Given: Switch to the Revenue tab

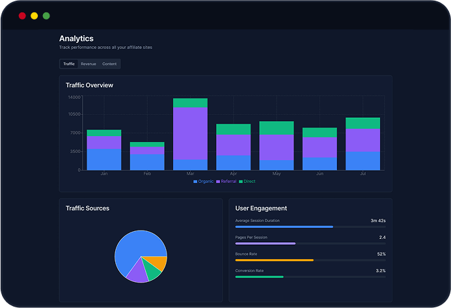Looking at the screenshot, I should coord(89,64).
